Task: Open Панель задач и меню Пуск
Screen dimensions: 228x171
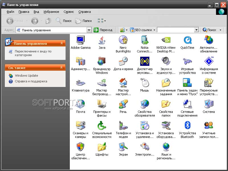Action: point(187,87)
